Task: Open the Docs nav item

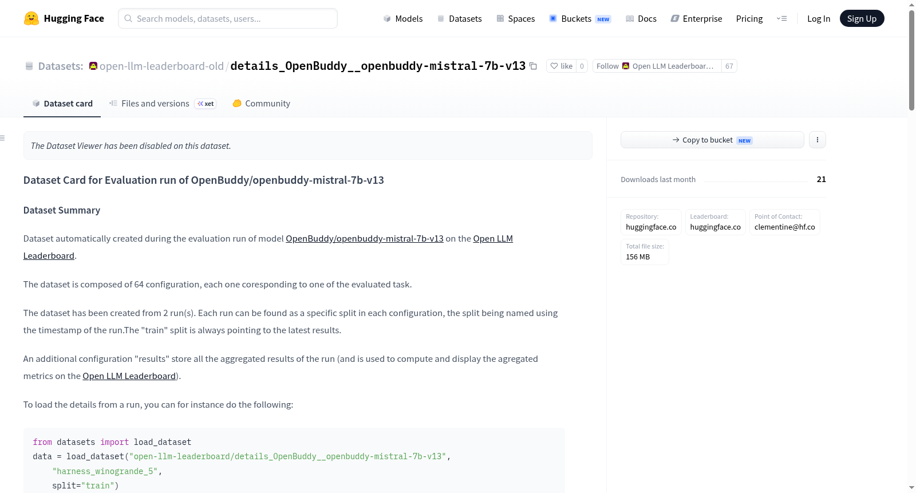Action: click(x=641, y=18)
